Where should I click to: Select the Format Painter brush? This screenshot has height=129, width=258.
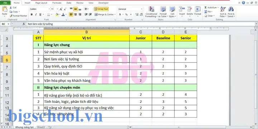pos(11,16)
